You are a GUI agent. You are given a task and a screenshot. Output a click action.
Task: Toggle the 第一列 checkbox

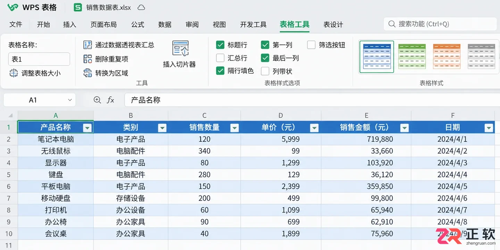pos(265,45)
